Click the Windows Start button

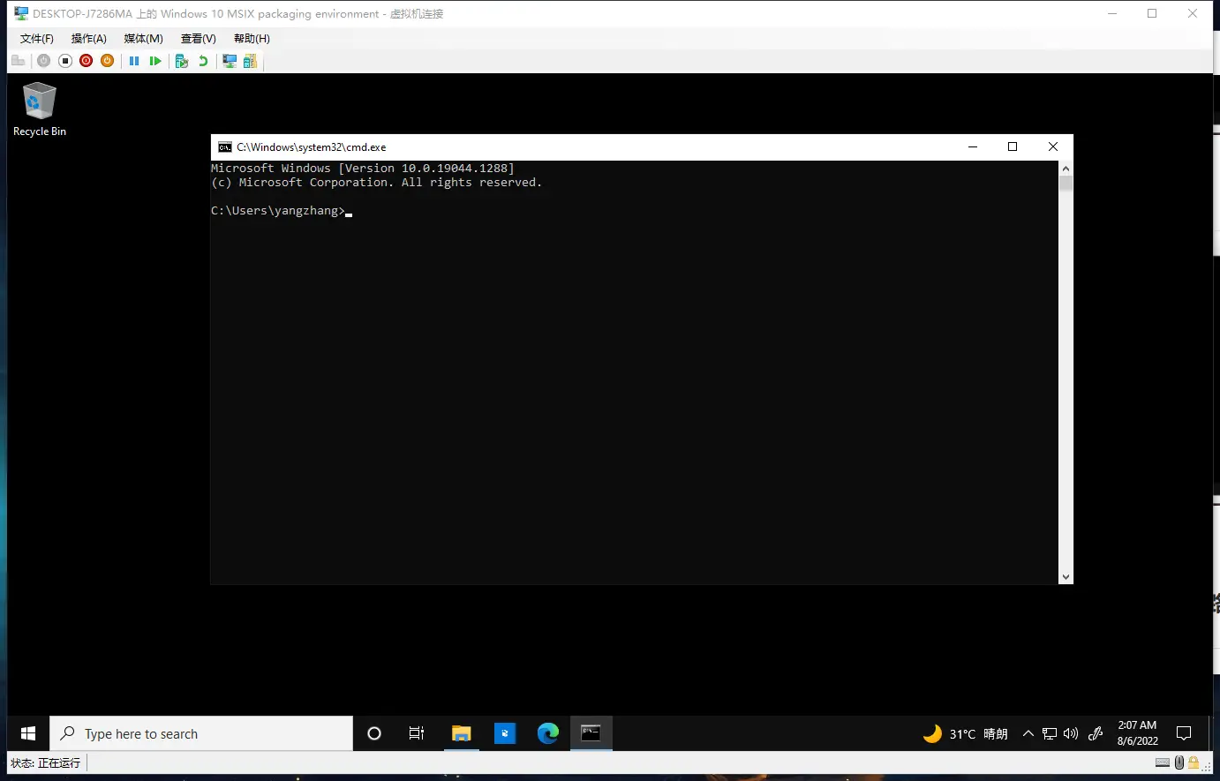click(x=28, y=733)
